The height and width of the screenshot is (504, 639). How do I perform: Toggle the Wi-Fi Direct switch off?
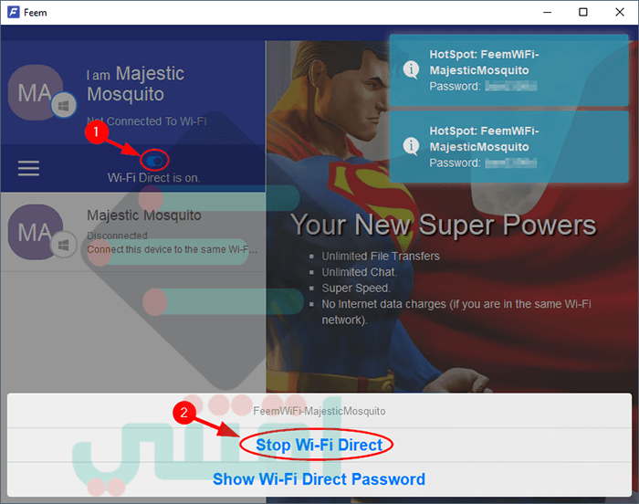[x=154, y=161]
